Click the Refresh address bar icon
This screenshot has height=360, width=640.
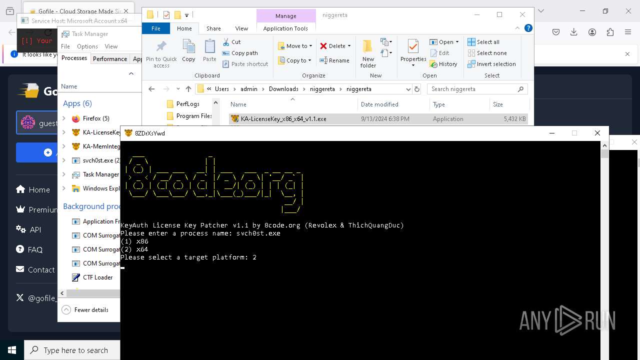(417, 89)
